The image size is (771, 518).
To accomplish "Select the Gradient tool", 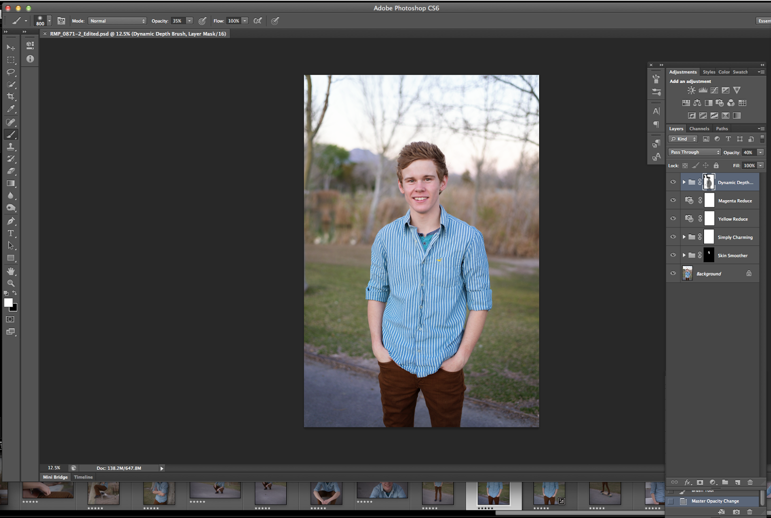I will [x=11, y=184].
